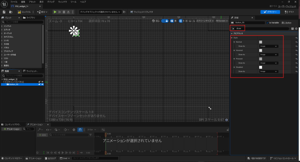
Task: Open Draw As dropdown under Hovered
Action: tap(269, 55)
